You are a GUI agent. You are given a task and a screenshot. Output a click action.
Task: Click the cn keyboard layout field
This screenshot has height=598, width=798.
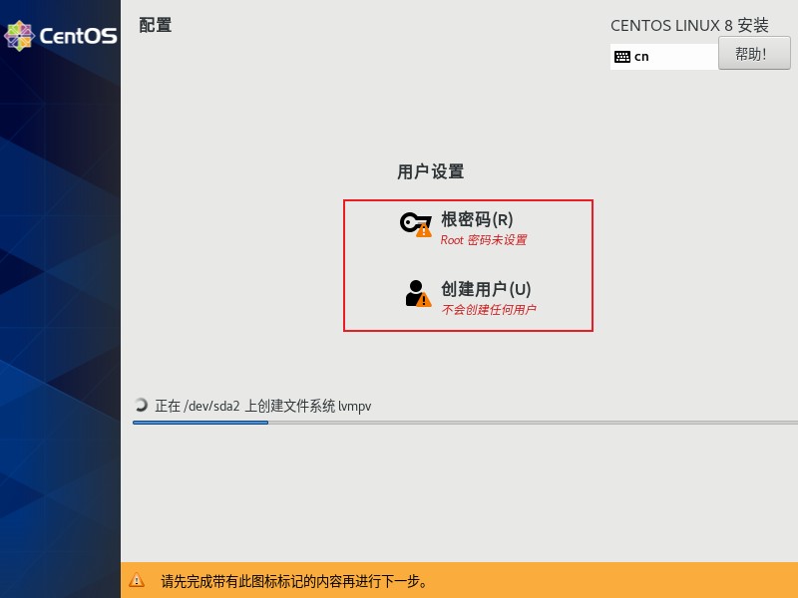point(664,57)
